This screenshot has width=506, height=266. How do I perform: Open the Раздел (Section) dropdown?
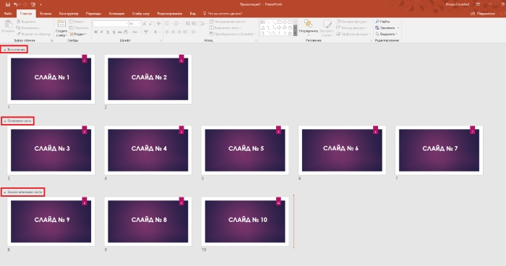tap(78, 34)
